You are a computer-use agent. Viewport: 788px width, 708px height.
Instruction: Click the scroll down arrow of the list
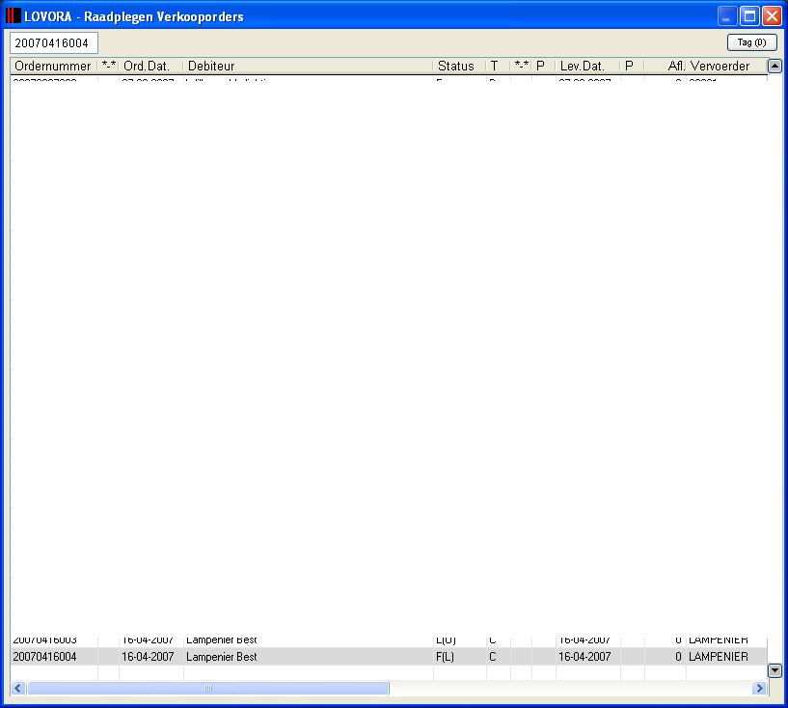click(774, 670)
